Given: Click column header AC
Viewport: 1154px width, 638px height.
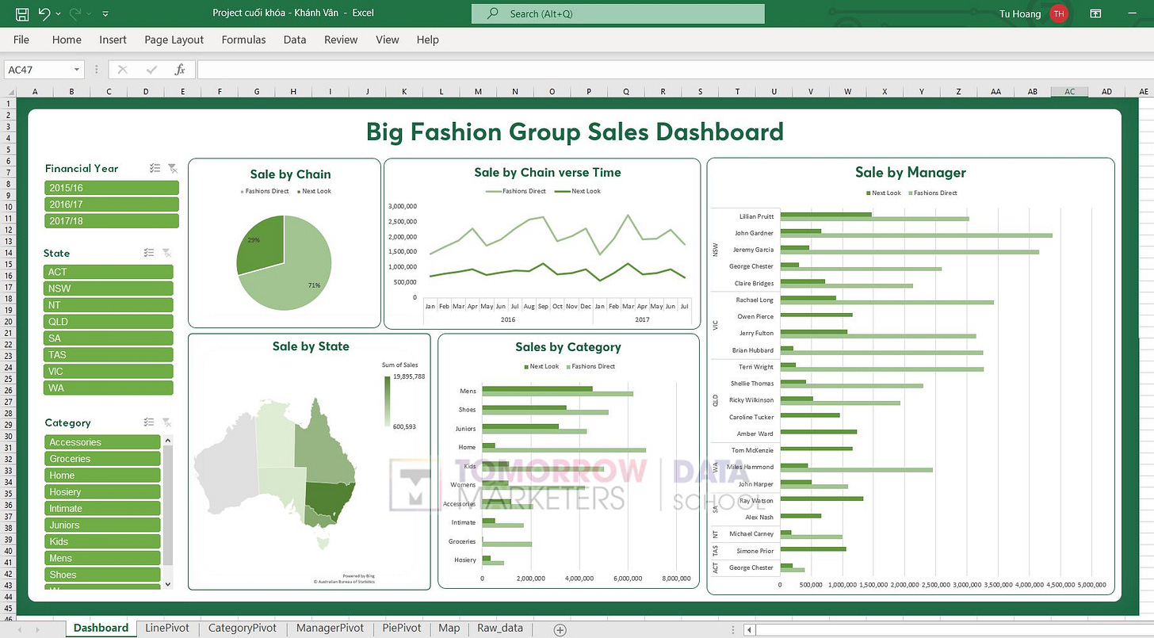Looking at the screenshot, I should pos(1069,92).
